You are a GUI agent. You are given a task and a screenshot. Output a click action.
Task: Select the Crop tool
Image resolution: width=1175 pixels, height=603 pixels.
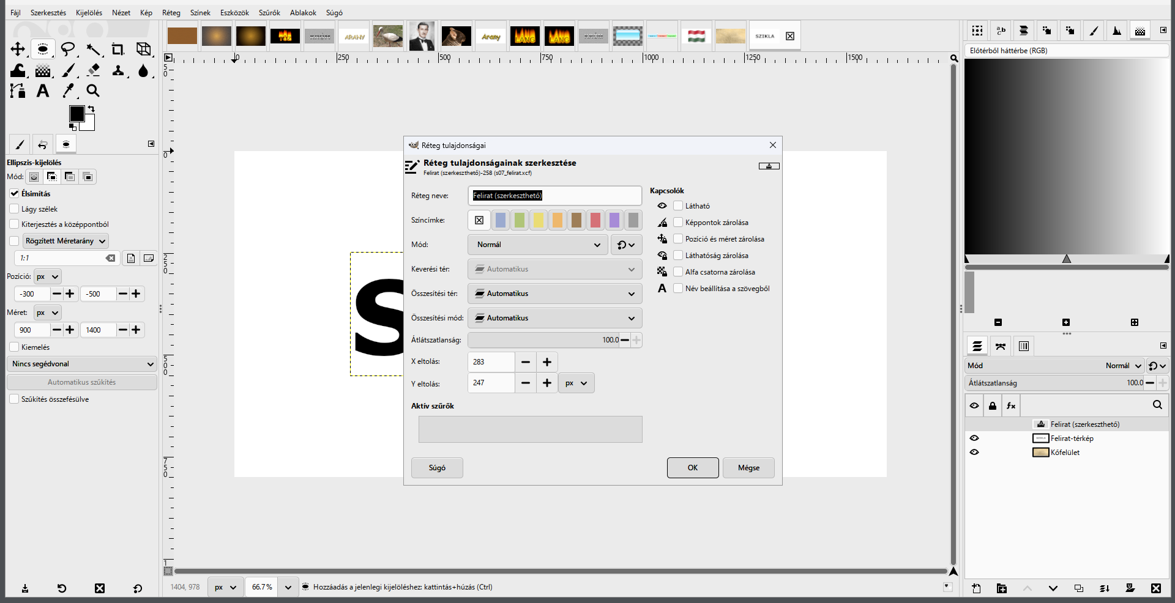[x=118, y=50]
